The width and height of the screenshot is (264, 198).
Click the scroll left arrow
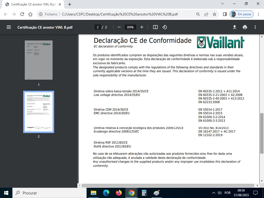tap(80, 185)
